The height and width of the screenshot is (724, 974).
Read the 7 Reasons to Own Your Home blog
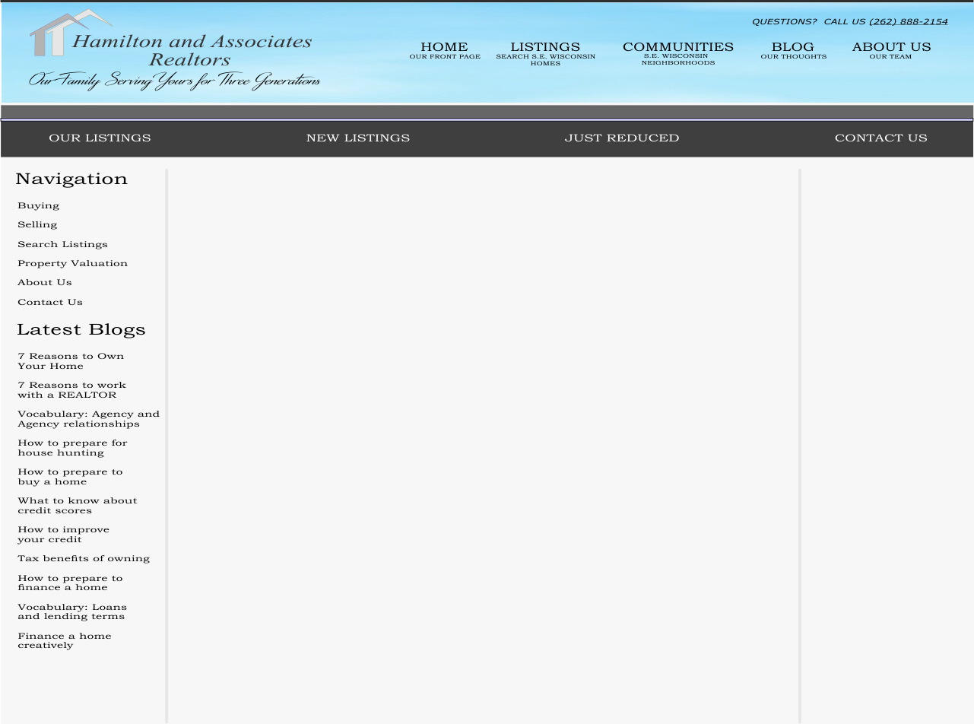click(x=70, y=360)
